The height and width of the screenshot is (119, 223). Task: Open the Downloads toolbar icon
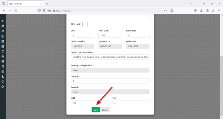click(x=201, y=10)
